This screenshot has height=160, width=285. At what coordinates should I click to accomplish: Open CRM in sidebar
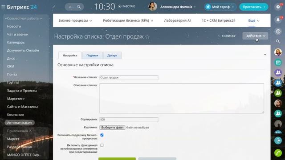11,66
